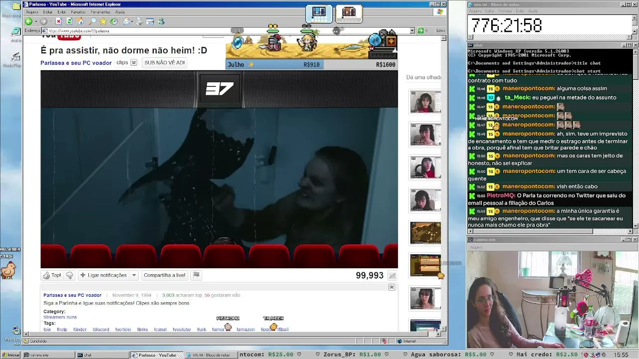
Task: Collapse the video description panel
Action: [x=391, y=287]
